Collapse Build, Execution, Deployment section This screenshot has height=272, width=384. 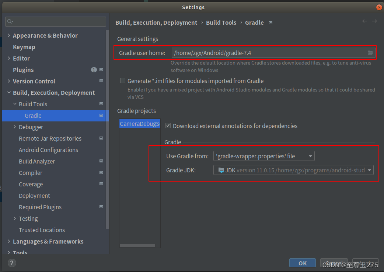(x=9, y=93)
